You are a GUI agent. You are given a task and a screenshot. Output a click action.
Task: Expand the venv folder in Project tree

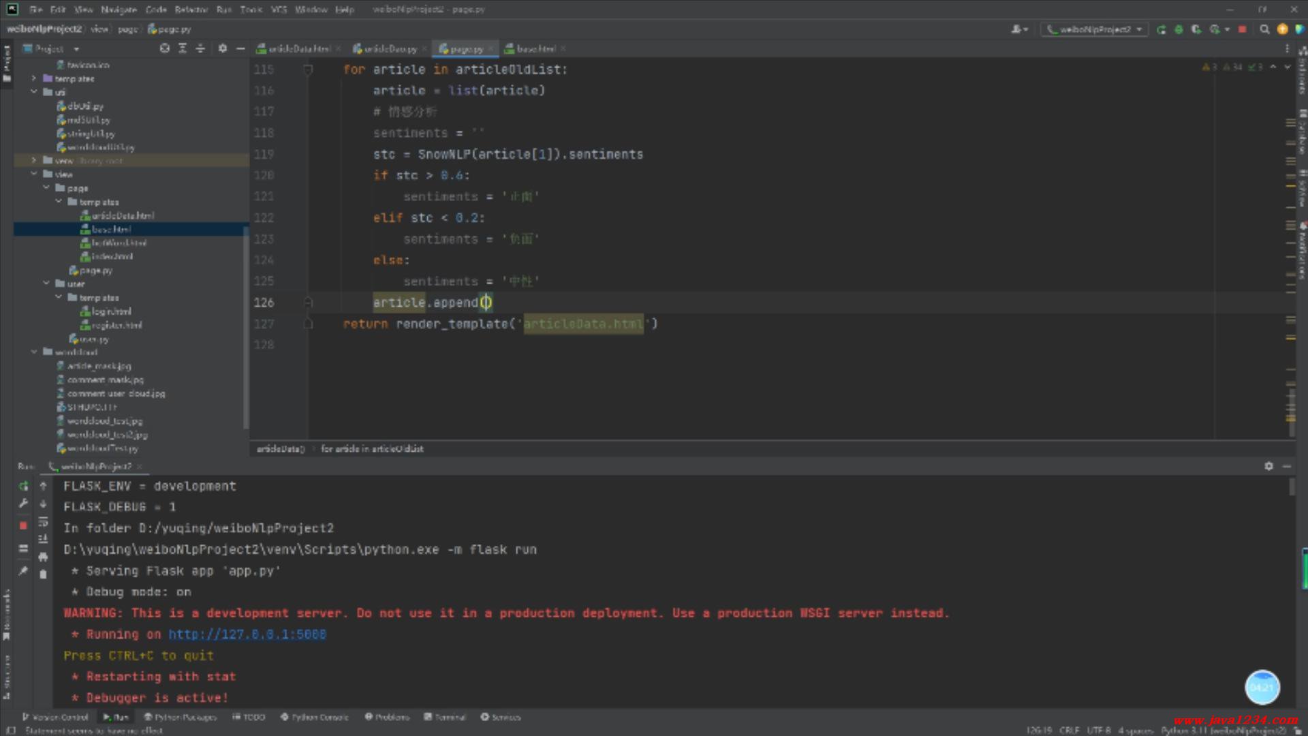pyautogui.click(x=34, y=161)
